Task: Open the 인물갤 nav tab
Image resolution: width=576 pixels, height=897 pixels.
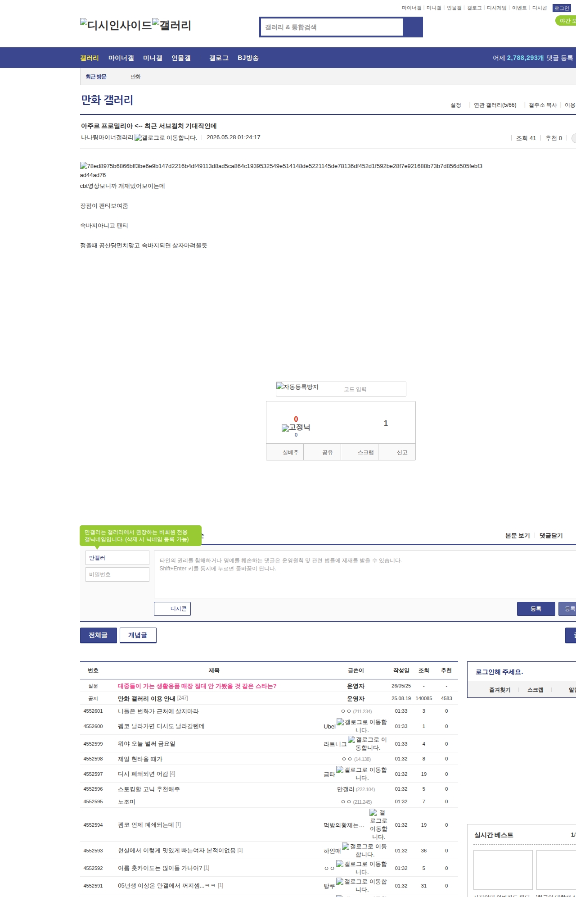Action: [x=181, y=58]
